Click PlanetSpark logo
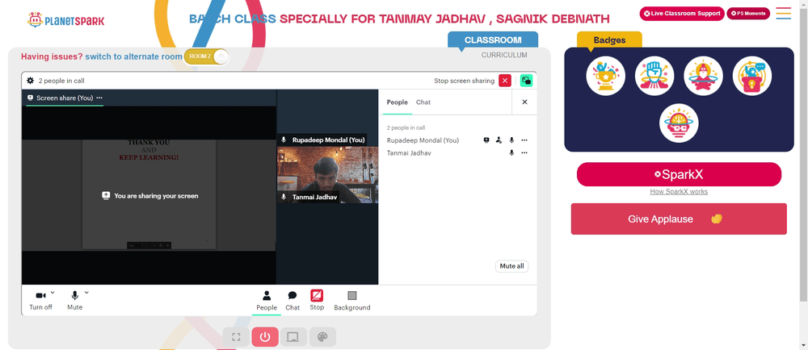The height and width of the screenshot is (350, 808). pos(66,20)
